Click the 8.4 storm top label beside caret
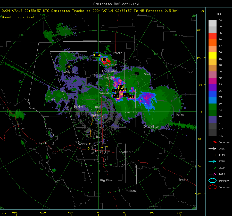Screen dimensions: 232x216 [97, 55]
